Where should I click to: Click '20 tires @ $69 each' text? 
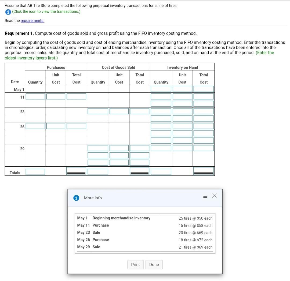195,233
